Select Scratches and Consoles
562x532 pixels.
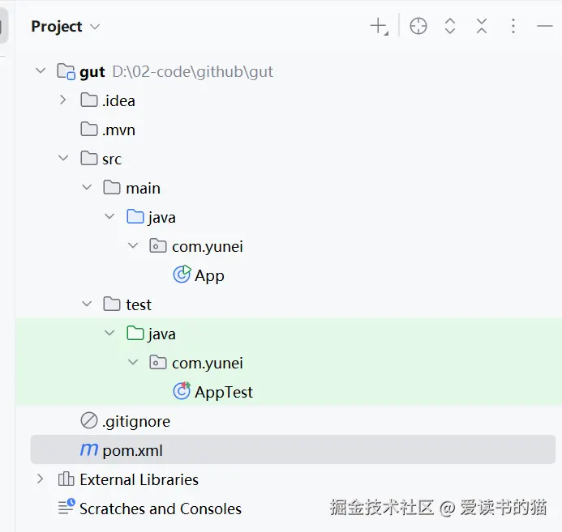click(x=160, y=509)
